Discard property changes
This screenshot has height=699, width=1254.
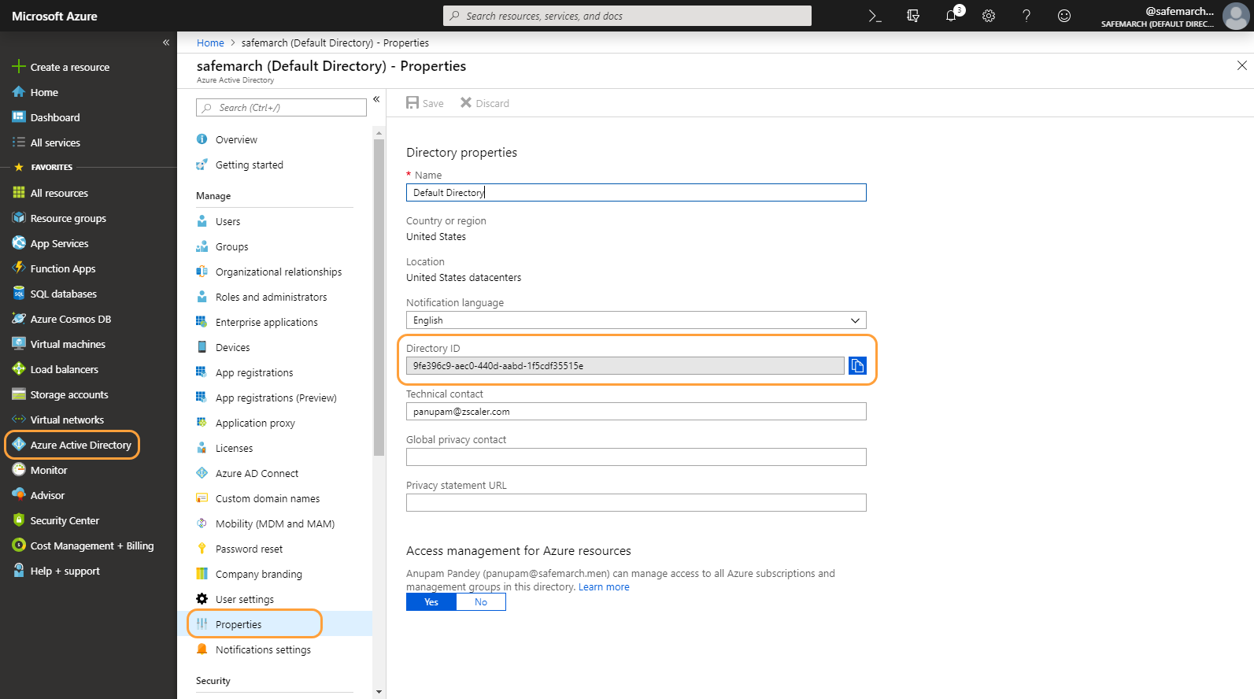(485, 103)
